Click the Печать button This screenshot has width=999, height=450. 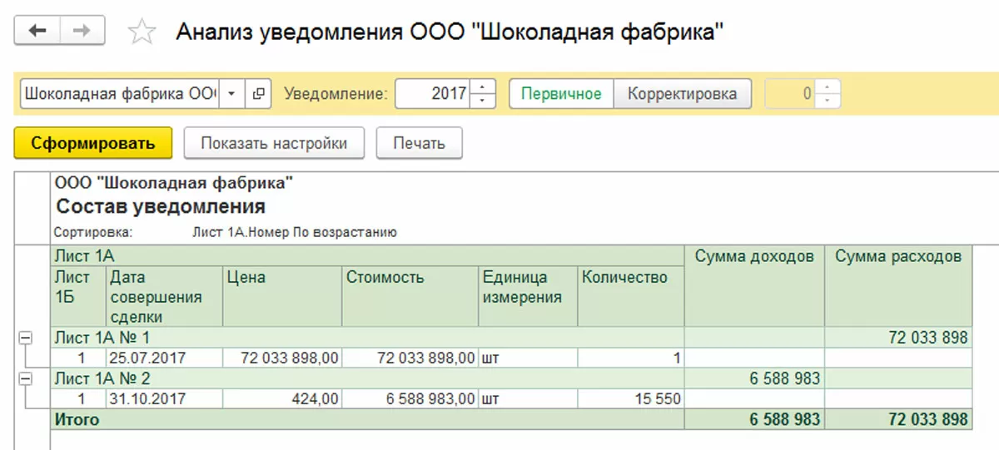pos(420,143)
